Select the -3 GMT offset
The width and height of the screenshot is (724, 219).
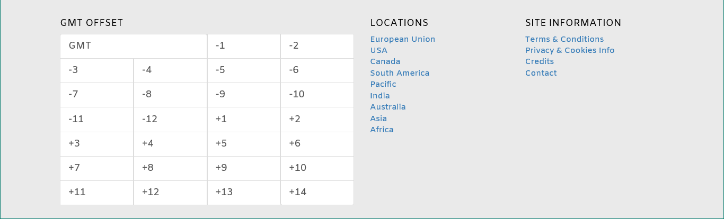click(97, 70)
